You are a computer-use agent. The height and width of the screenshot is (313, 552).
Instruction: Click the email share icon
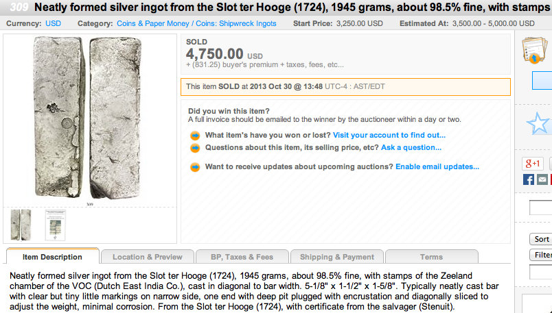542,179
